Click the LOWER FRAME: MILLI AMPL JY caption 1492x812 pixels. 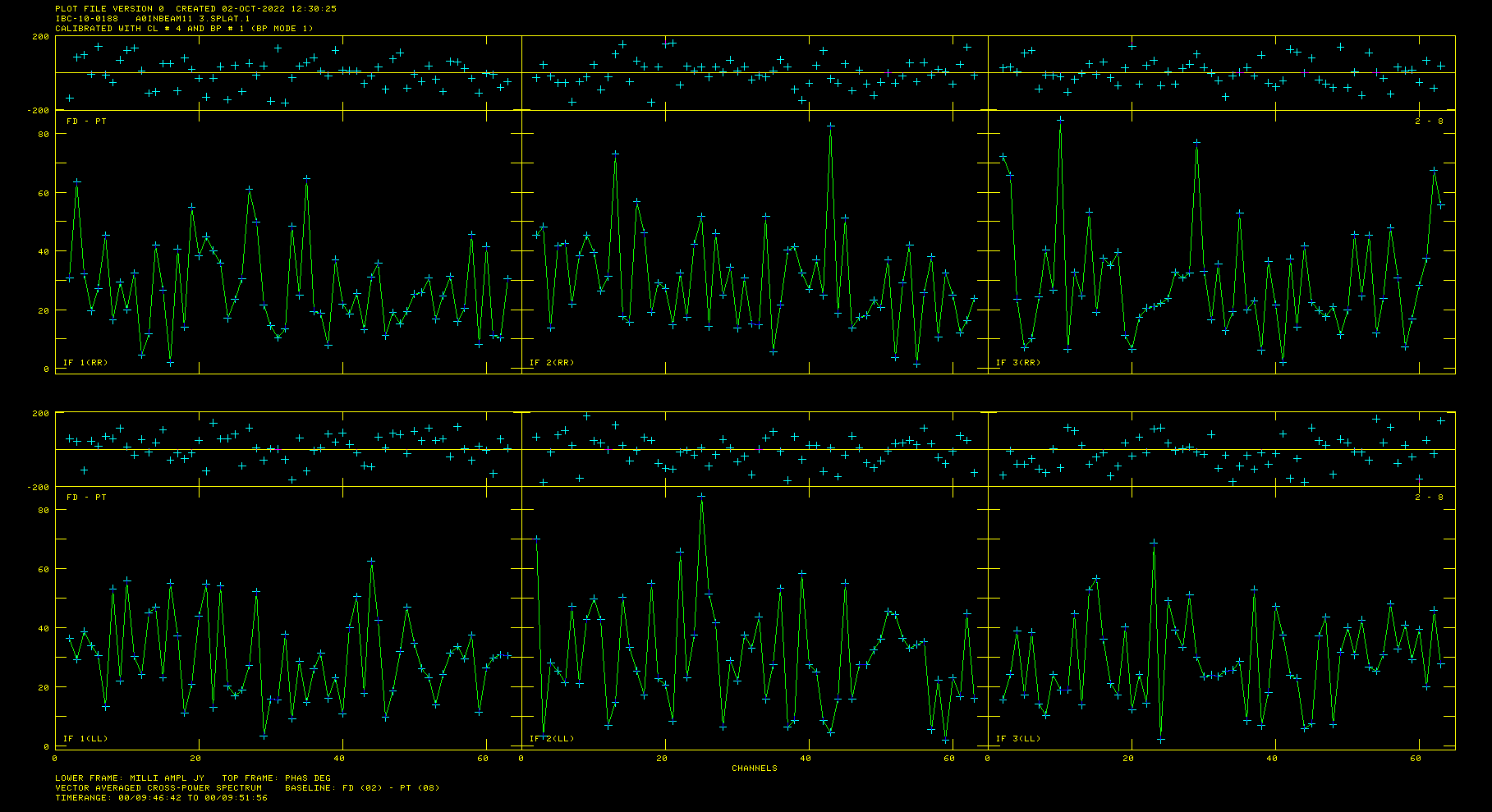coord(130,778)
